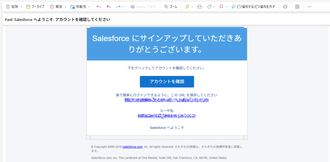
Task: Click the Reply arrow icon
Action: pos(99,7)
